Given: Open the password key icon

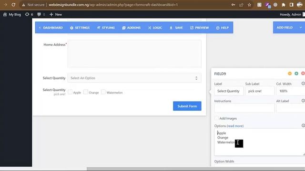Looking at the screenshot, I should point(233,5).
